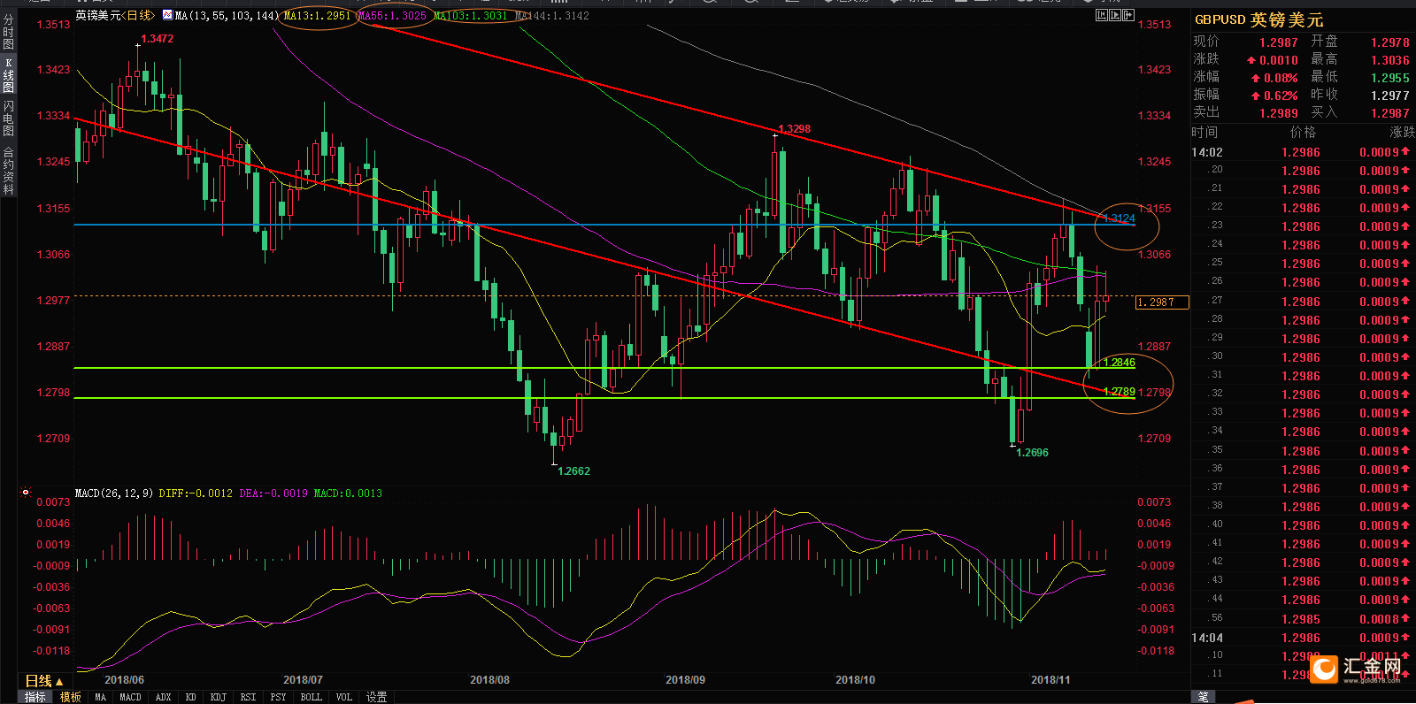Image resolution: width=1416 pixels, height=704 pixels.
Task: Open indicator 设置 settings
Action: tap(377, 697)
